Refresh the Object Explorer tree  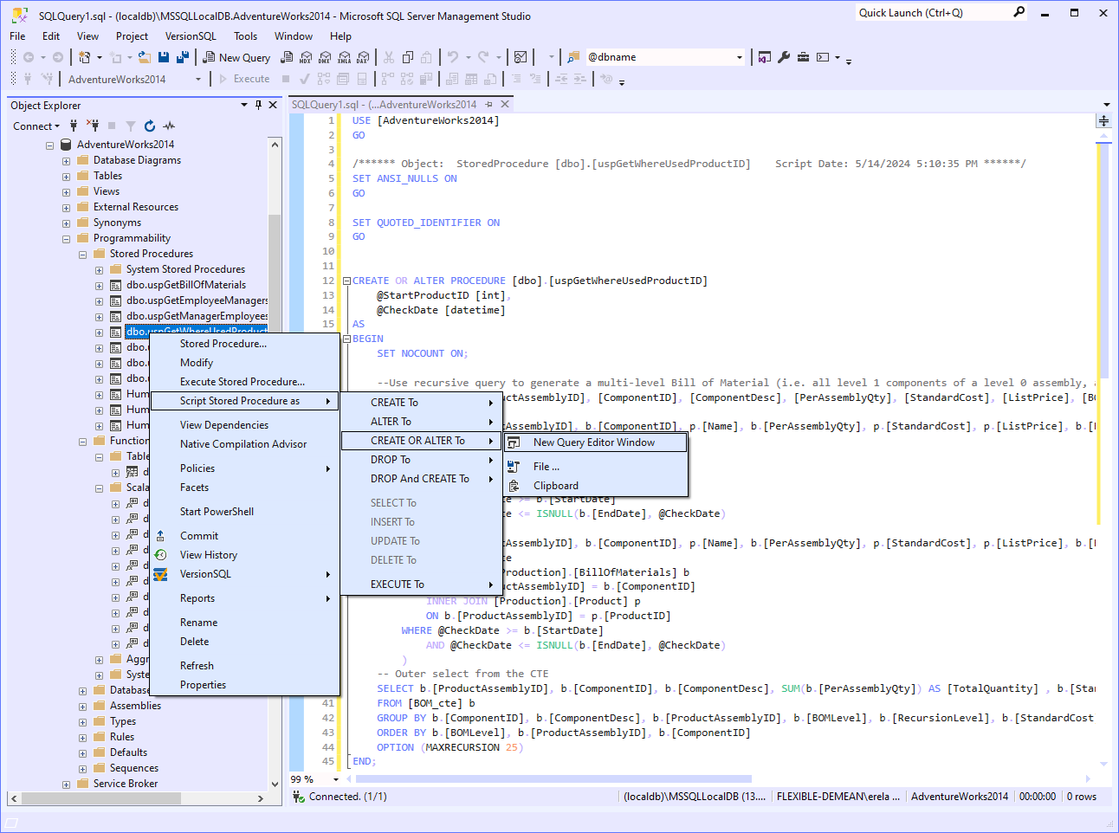150,126
